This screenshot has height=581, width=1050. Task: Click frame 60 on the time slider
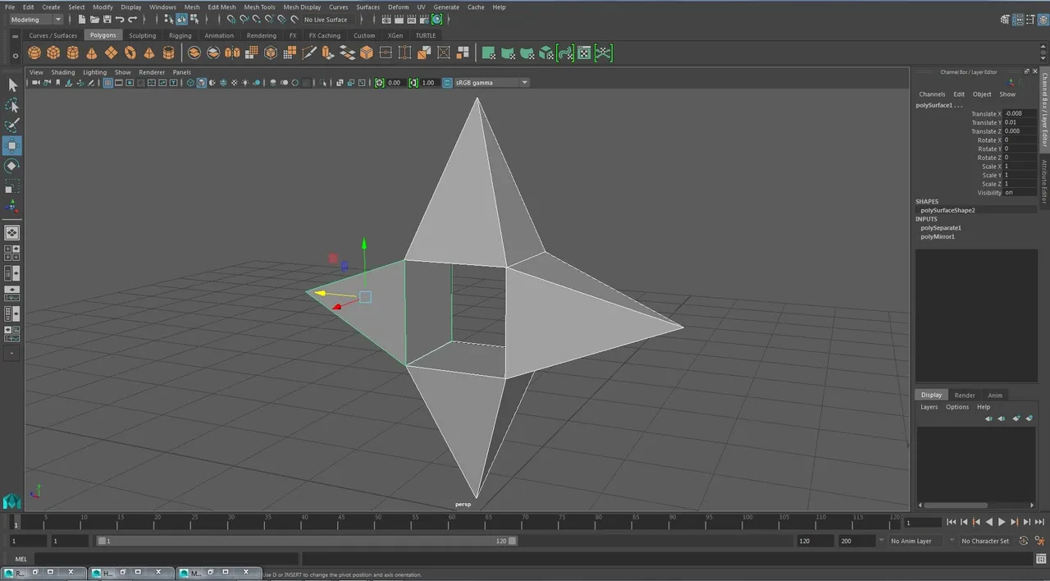tap(450, 523)
